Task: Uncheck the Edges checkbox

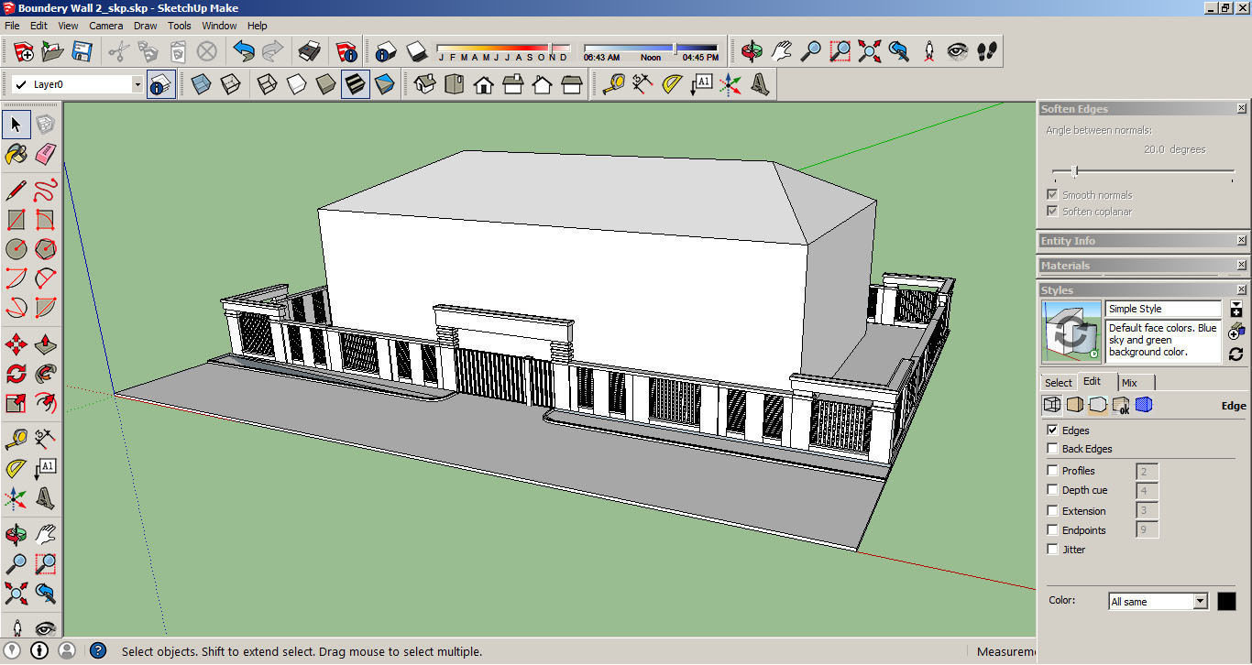Action: point(1052,431)
